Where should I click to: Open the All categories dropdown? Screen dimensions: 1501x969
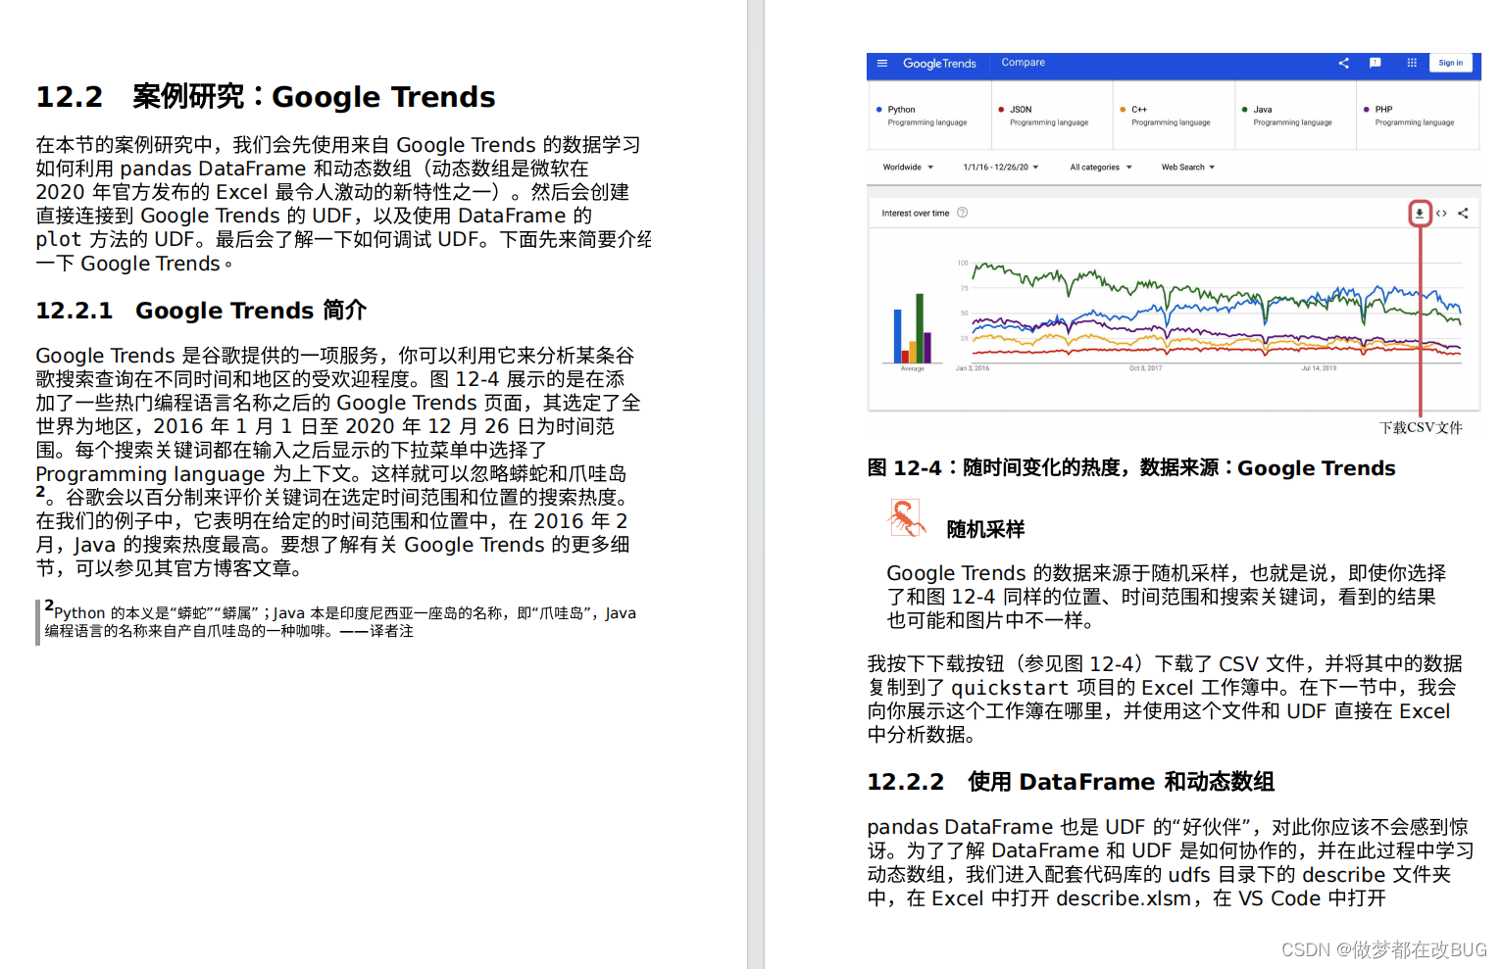(1101, 168)
